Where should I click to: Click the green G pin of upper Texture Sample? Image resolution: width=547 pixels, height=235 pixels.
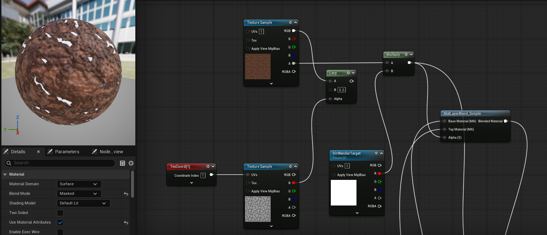coord(293,47)
